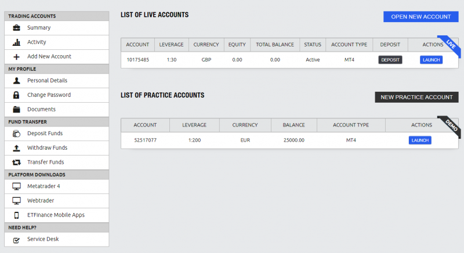Click the Transfer Funds arrows icon
The image size is (464, 253).
click(x=17, y=162)
